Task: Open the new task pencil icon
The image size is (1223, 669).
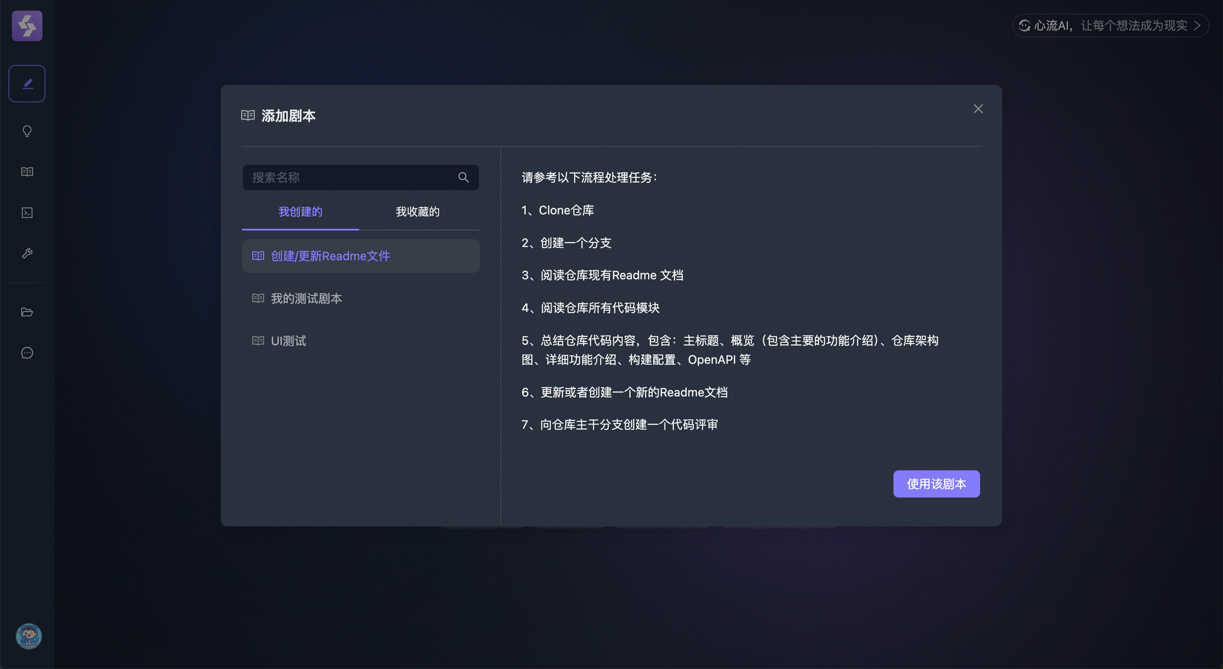Action: (27, 84)
